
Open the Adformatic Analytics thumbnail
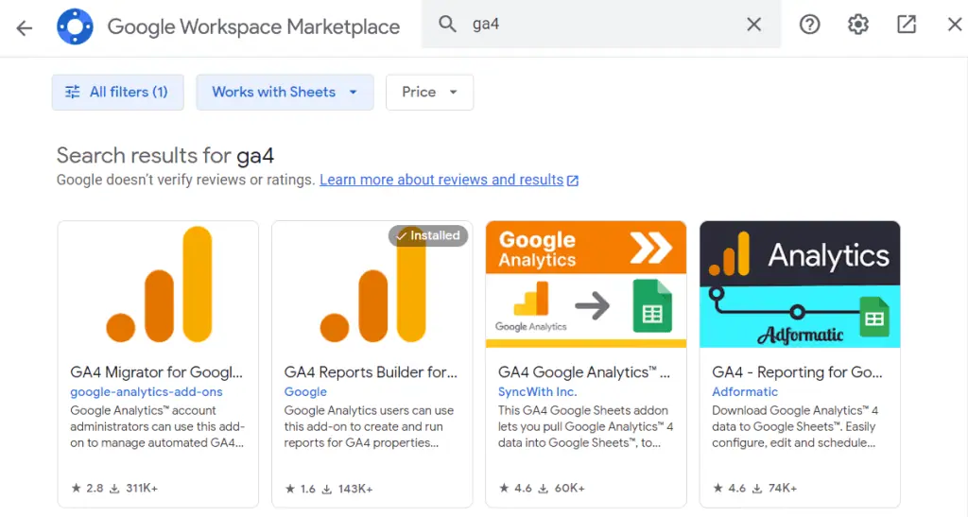point(800,284)
